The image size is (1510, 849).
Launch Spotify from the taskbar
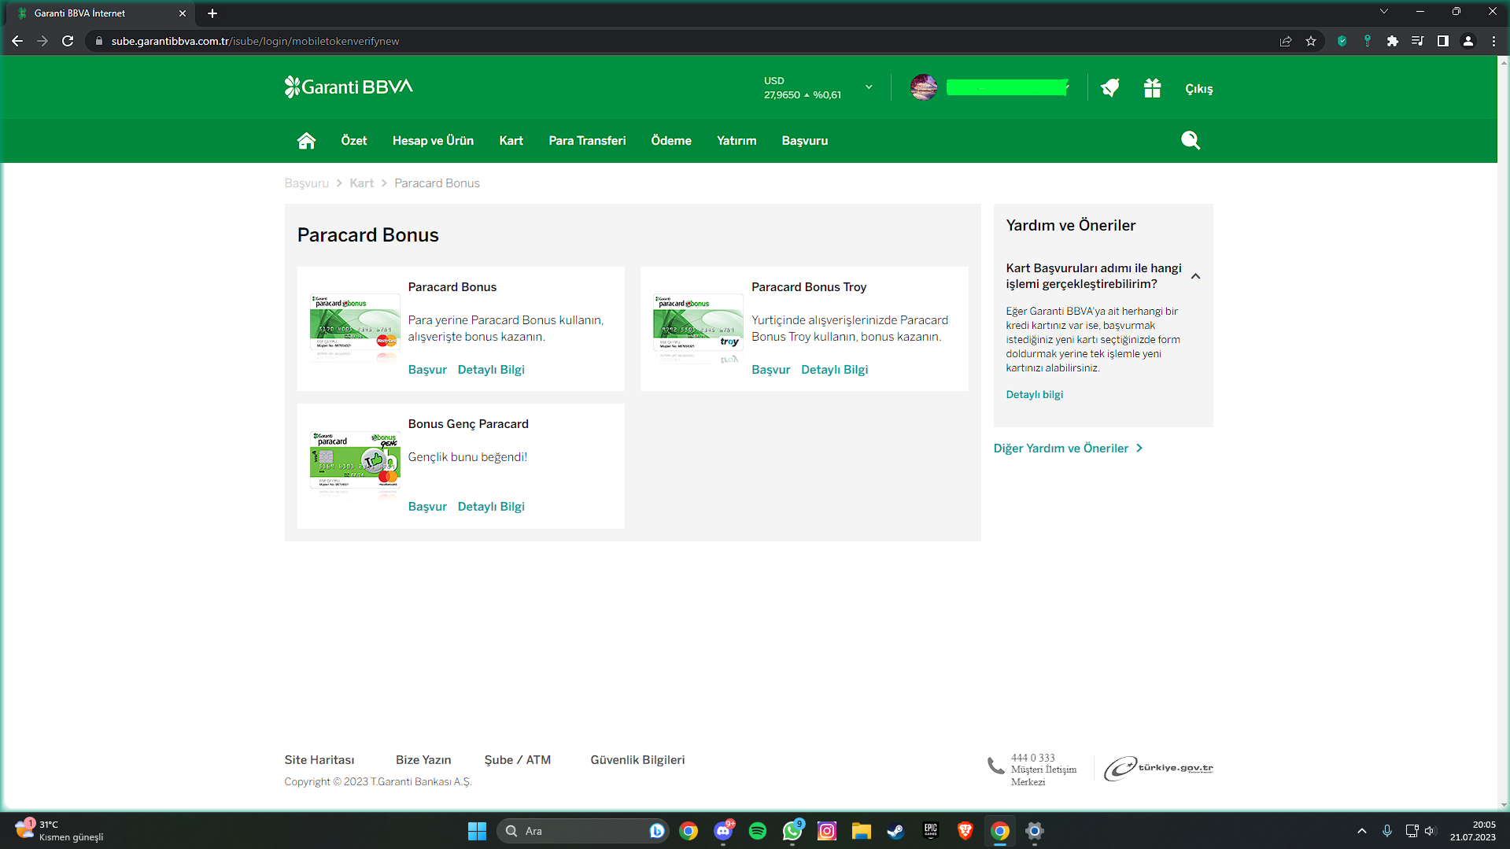click(x=758, y=831)
